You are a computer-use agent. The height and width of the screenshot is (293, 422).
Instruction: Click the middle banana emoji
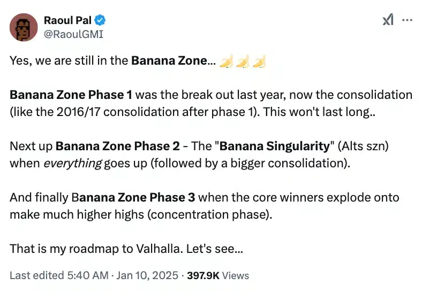click(x=243, y=61)
